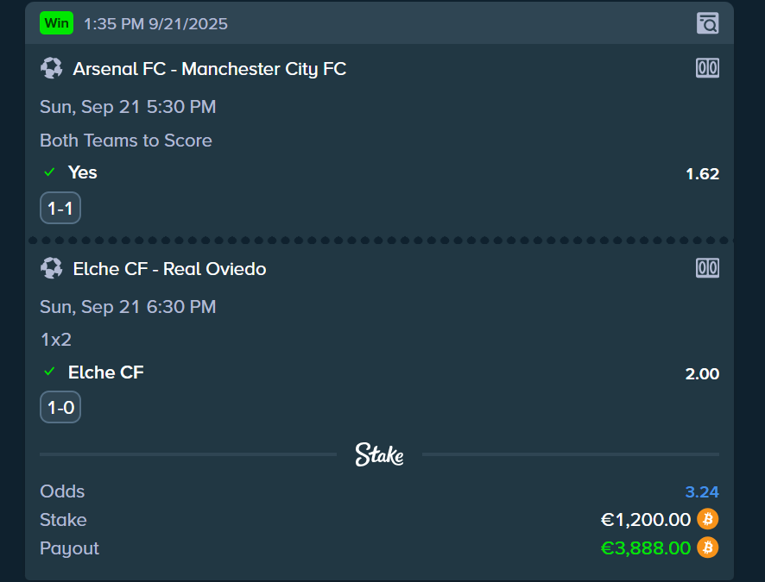Click Bitcoin icon next to €3,888.00 payout
This screenshot has height=582, width=765.
(x=708, y=548)
